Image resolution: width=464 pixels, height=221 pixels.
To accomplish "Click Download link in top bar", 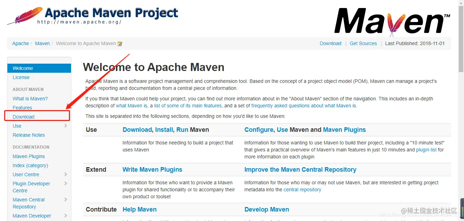I will [x=331, y=43].
